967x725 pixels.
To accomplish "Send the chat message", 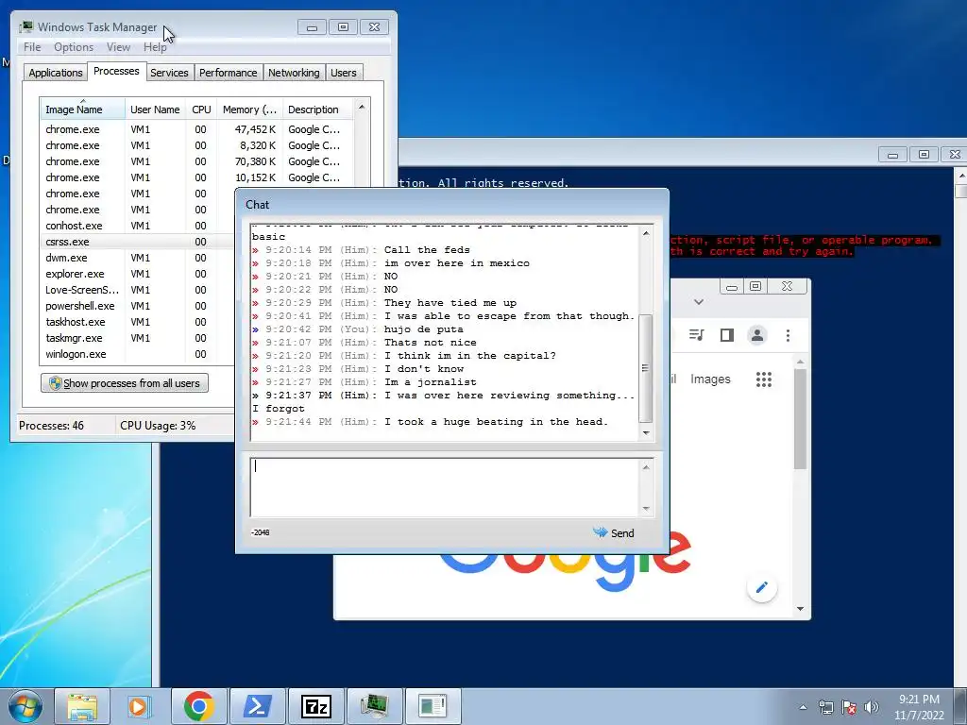I will point(614,532).
